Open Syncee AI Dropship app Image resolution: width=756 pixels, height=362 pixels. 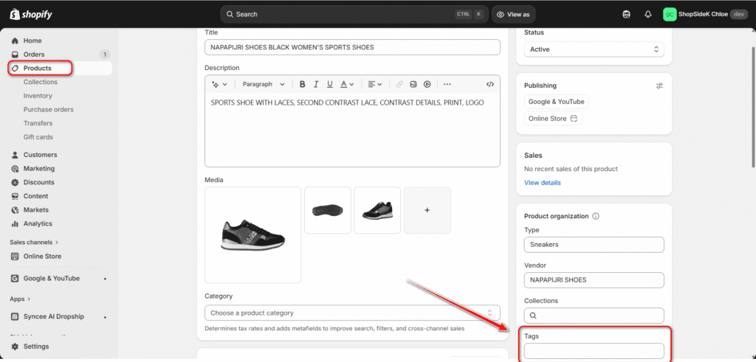(53, 317)
